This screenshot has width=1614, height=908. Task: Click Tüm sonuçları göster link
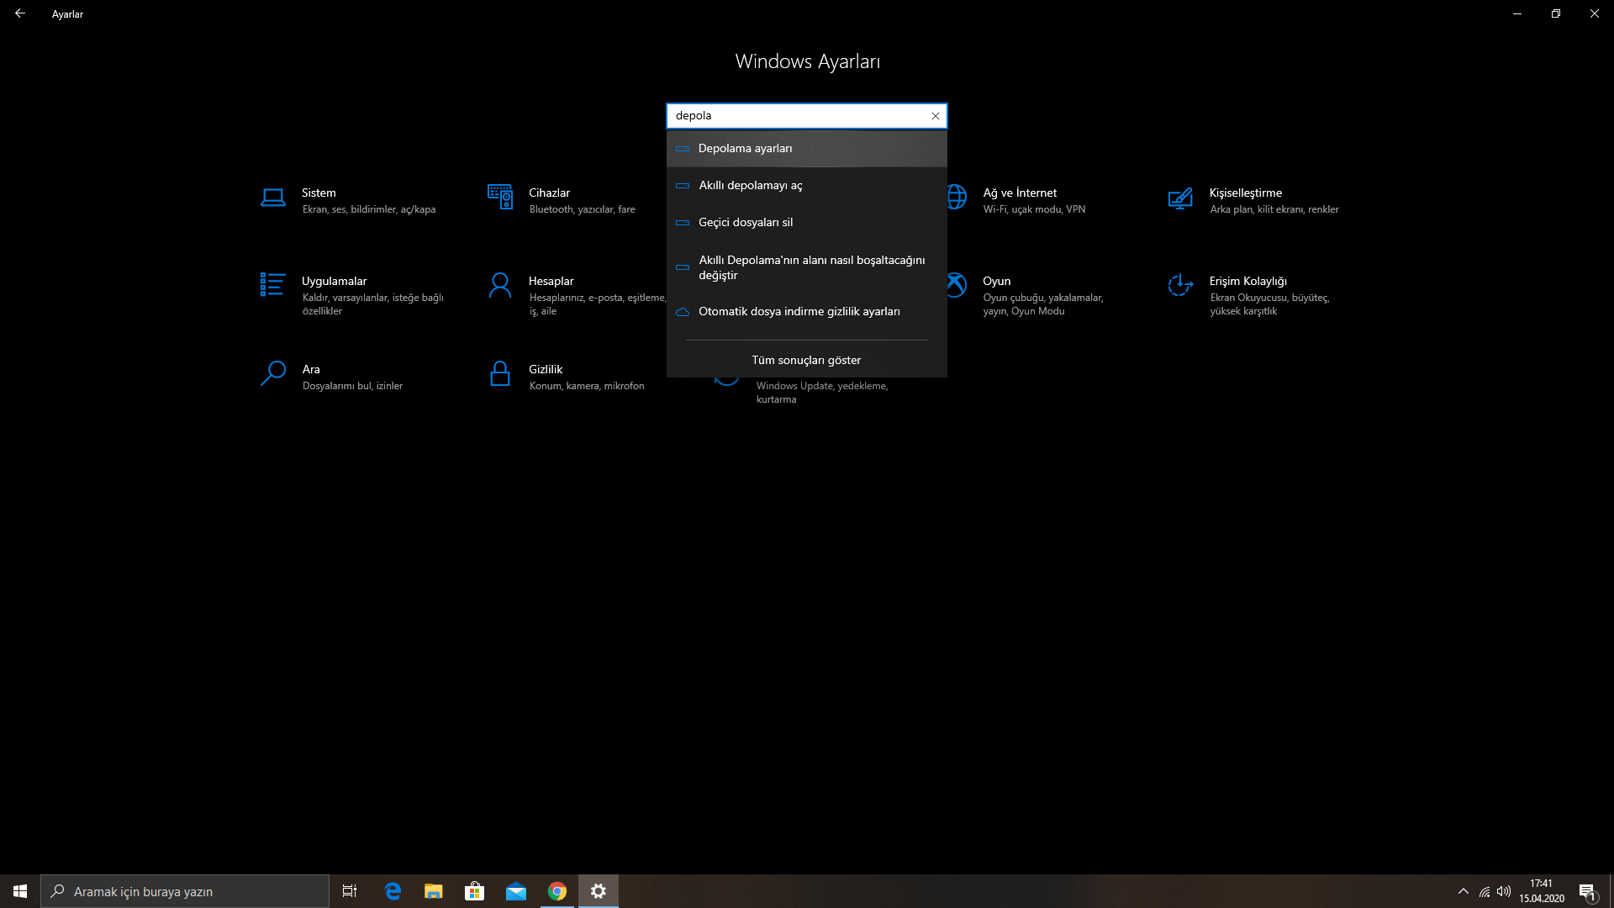point(806,360)
